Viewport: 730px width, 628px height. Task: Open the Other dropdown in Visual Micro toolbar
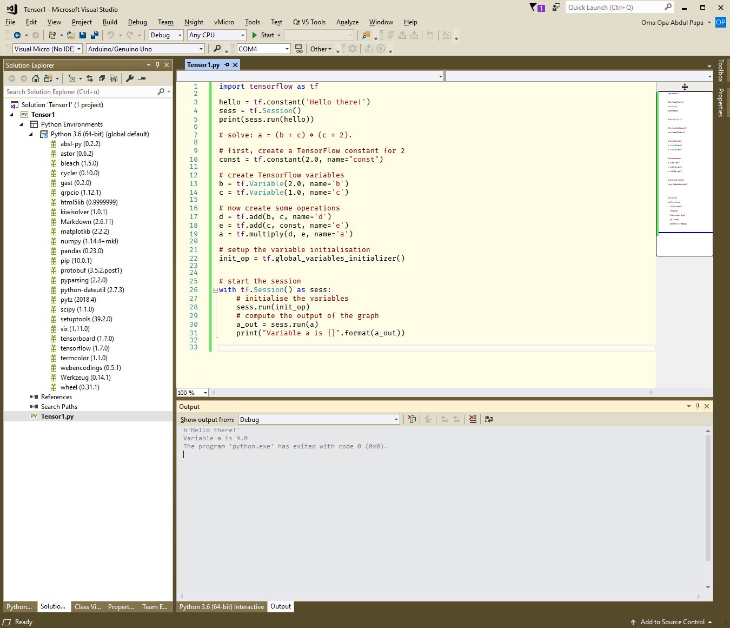point(321,49)
